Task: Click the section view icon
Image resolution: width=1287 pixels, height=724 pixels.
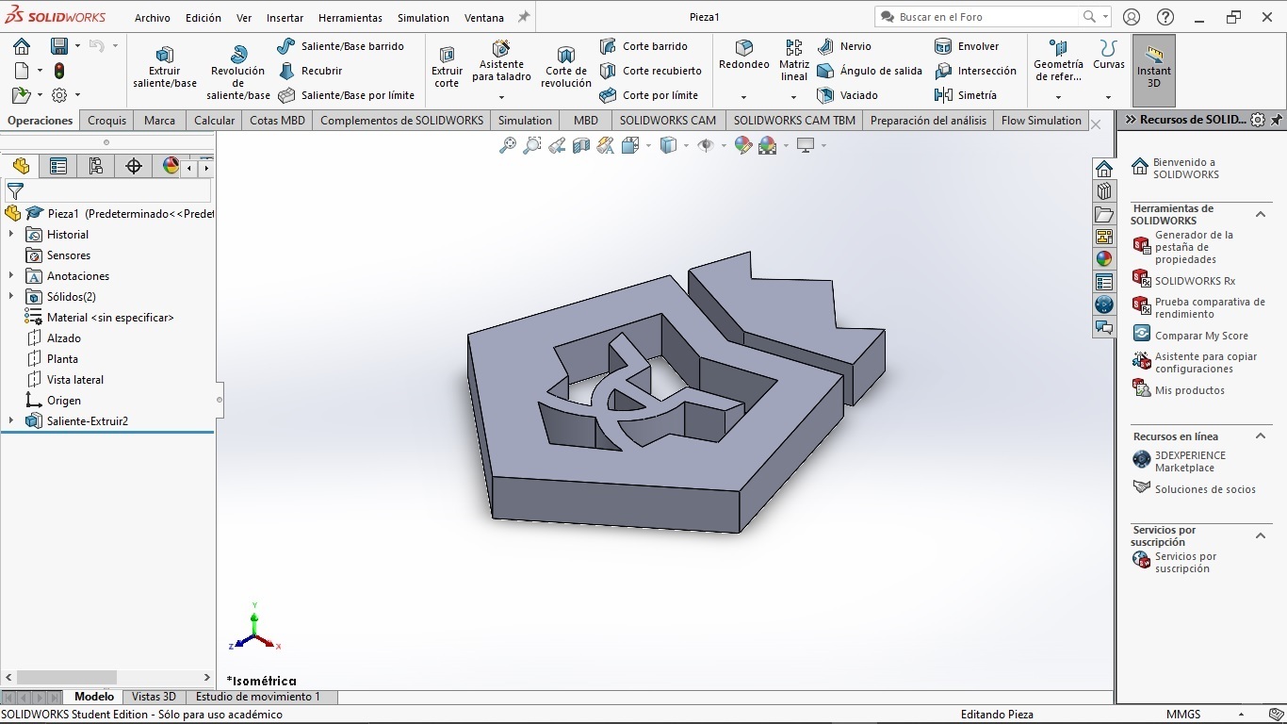Action: click(581, 145)
